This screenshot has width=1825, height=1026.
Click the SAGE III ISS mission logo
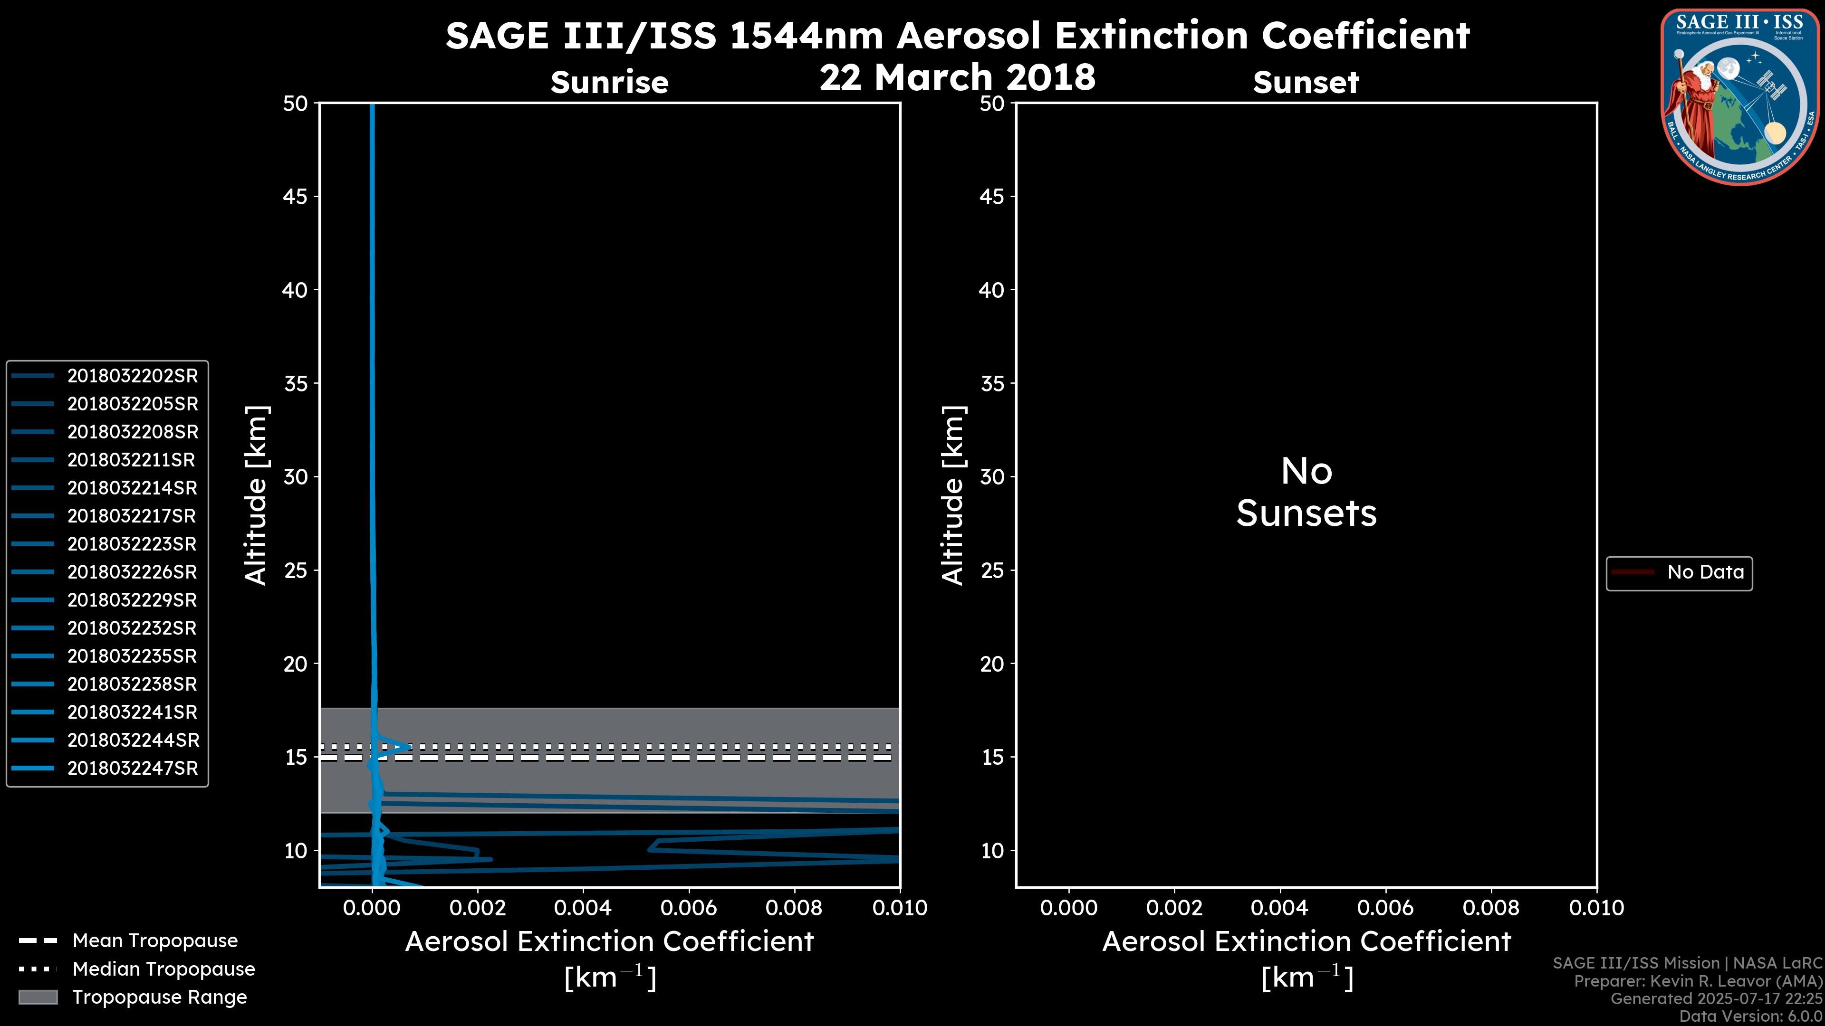(x=1740, y=96)
